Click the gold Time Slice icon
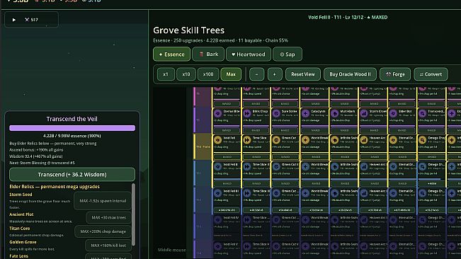Viewport: 461px width, 259px height. [247, 140]
